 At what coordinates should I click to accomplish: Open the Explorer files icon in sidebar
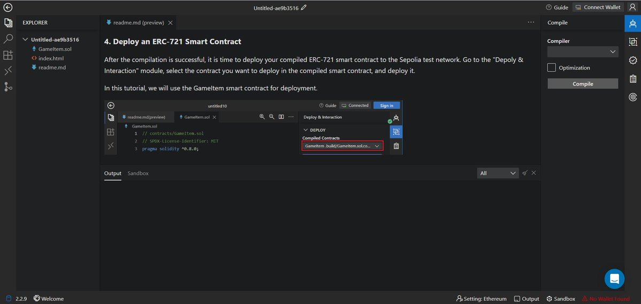pyautogui.click(x=8, y=23)
